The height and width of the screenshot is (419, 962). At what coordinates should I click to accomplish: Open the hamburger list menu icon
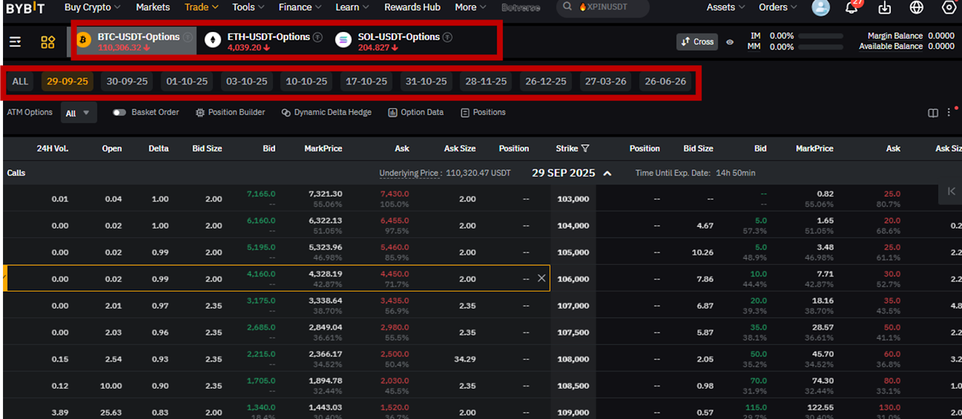coord(16,42)
